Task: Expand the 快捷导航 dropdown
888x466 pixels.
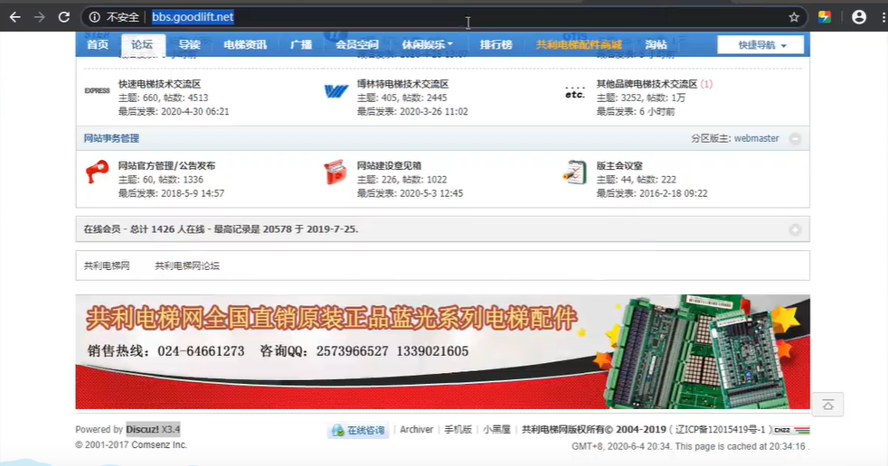Action: 760,44
